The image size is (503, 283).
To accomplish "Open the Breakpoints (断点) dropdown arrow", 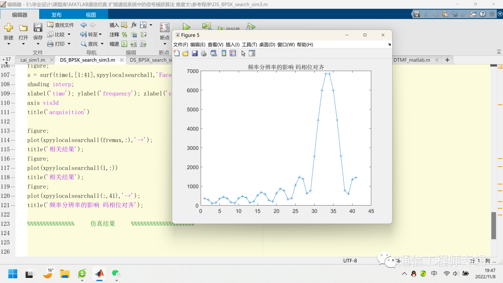I will click(164, 44).
